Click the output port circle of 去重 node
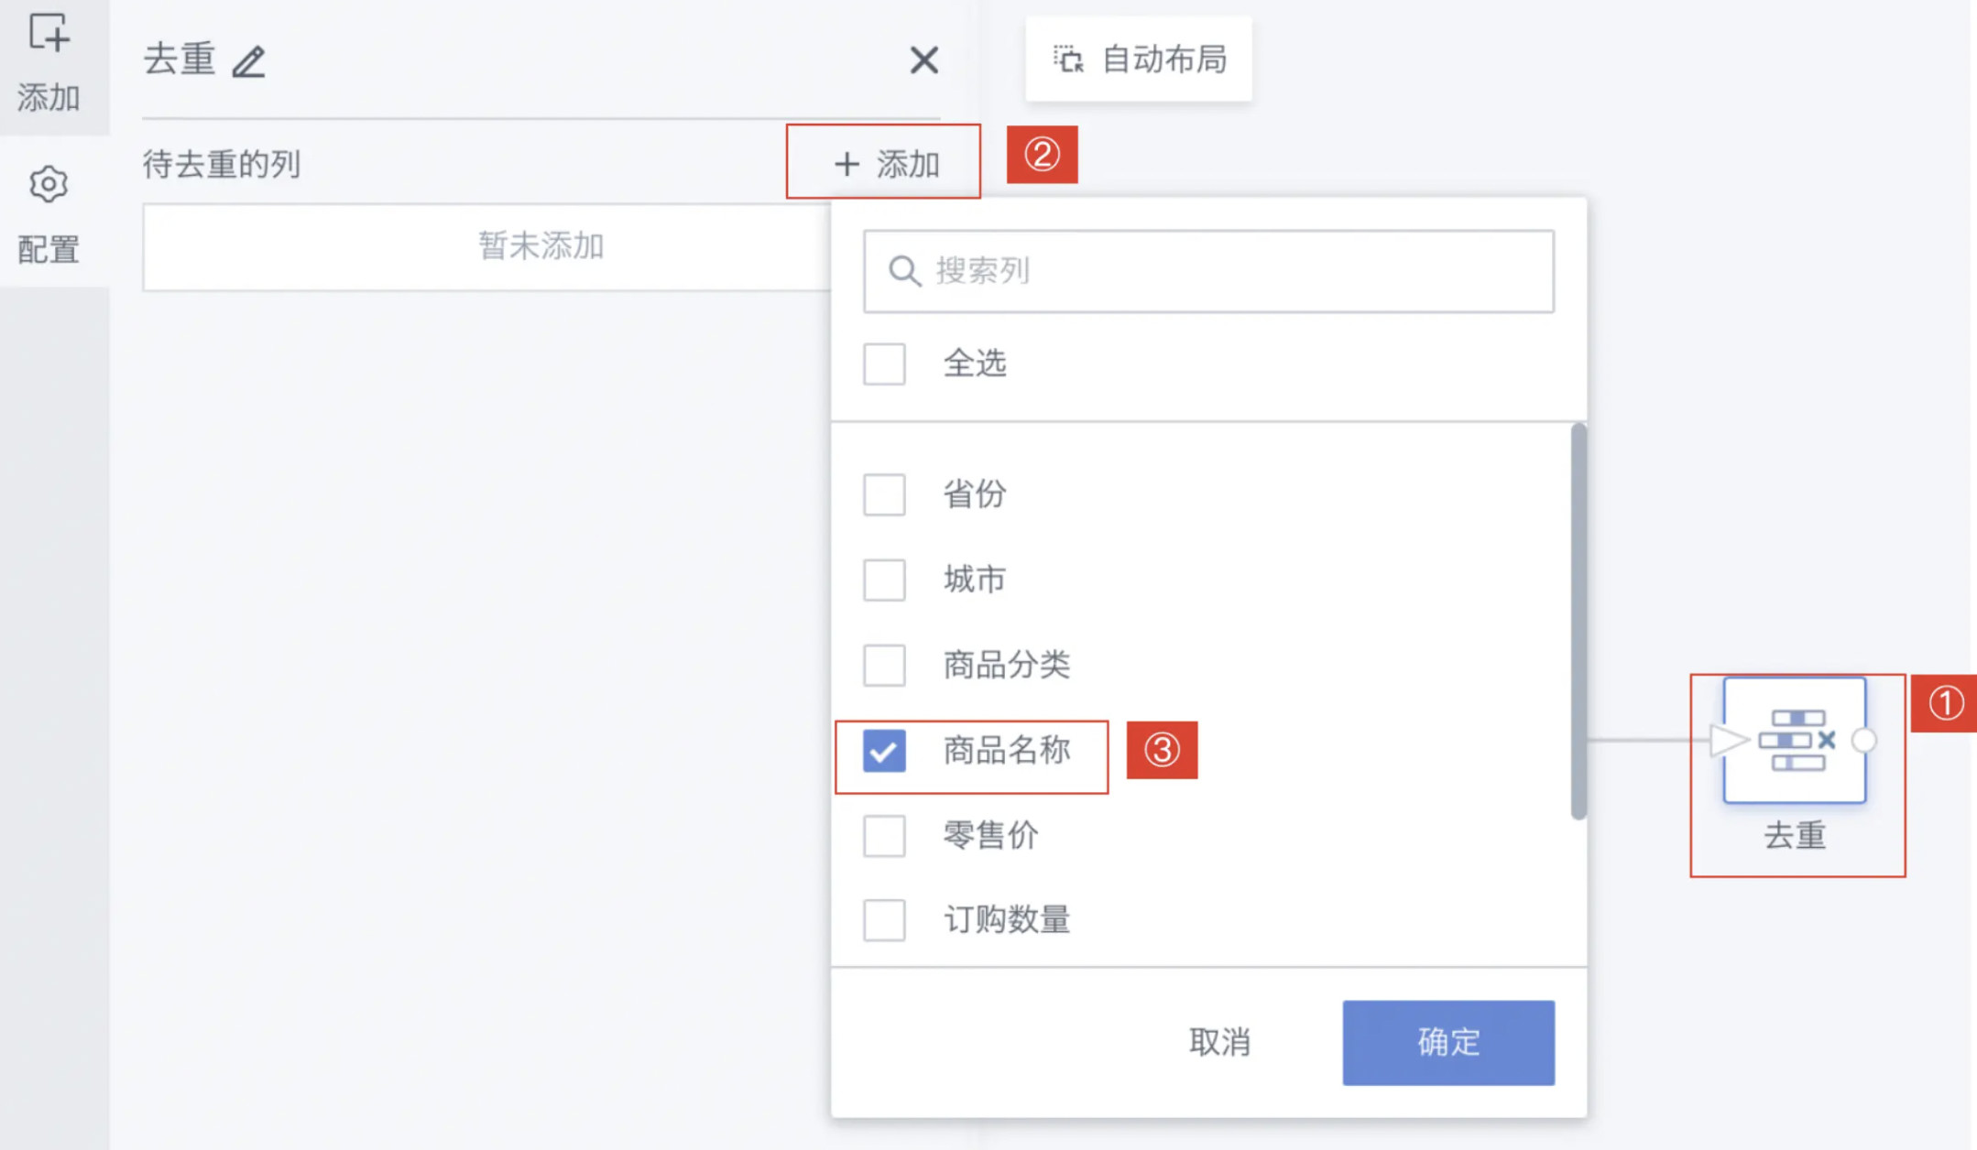 tap(1864, 740)
